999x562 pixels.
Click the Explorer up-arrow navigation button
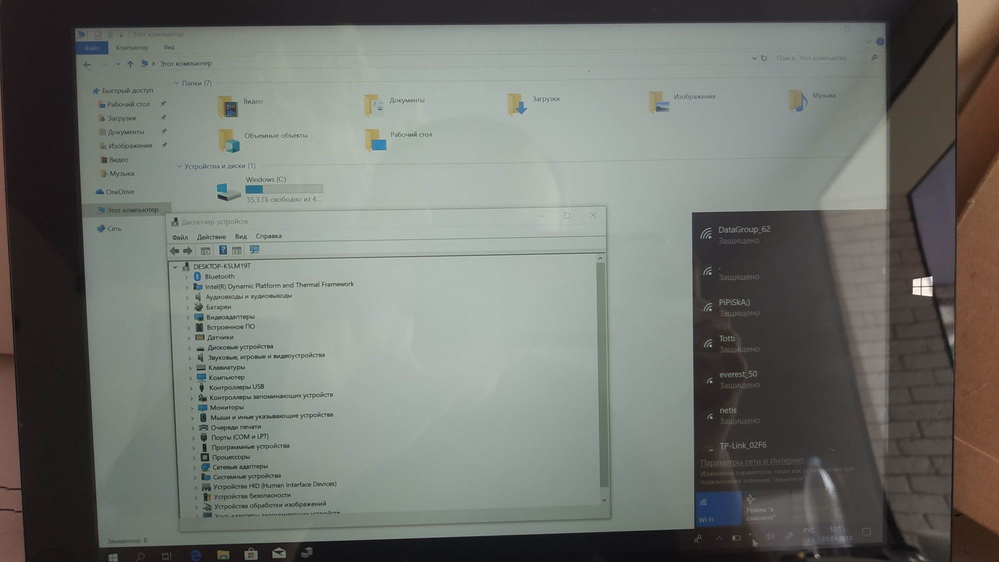(x=130, y=64)
